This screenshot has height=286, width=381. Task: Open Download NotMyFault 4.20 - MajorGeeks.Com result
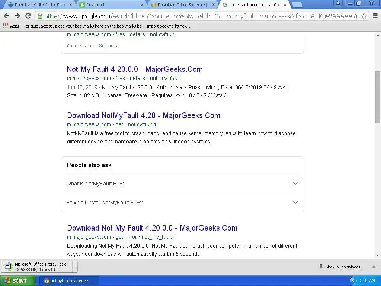point(144,115)
